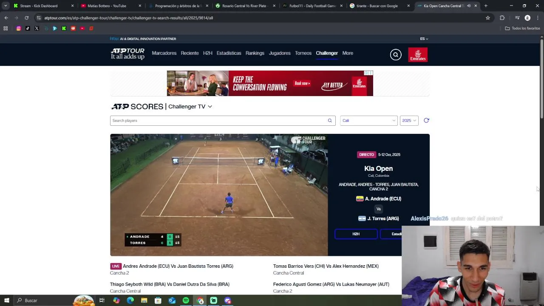
Task: Open Tomas Barrios Vera Vs Alex Hernandez match link
Action: [x=326, y=266]
